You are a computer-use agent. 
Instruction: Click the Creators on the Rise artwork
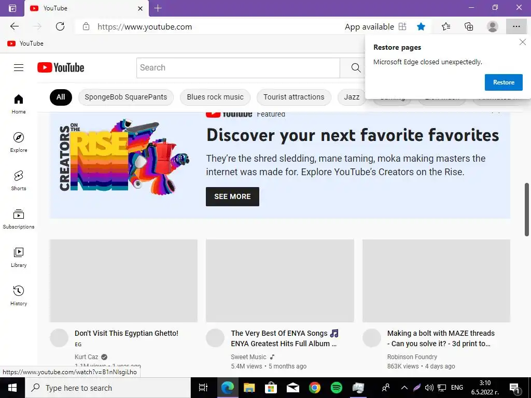coord(124,158)
